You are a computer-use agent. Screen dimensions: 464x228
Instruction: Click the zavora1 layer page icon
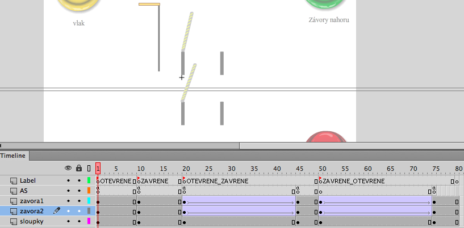click(x=13, y=201)
